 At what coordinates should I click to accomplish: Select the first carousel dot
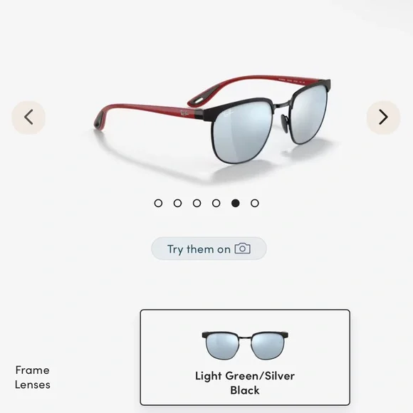point(158,203)
